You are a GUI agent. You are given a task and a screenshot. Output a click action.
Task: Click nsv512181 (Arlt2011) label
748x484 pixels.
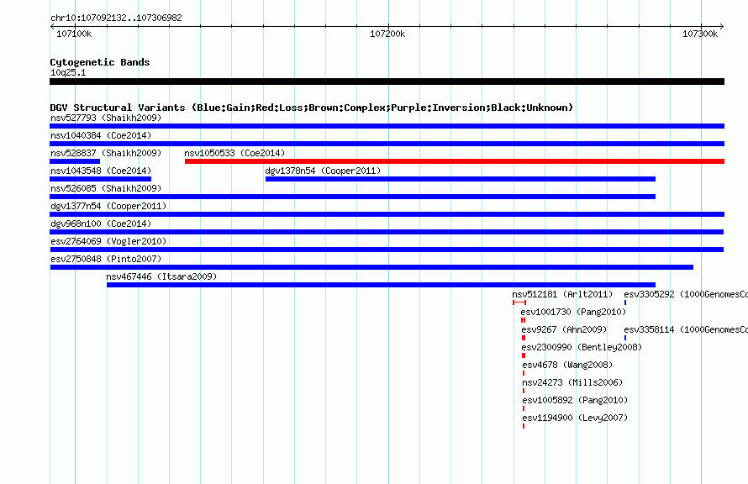[x=562, y=294]
